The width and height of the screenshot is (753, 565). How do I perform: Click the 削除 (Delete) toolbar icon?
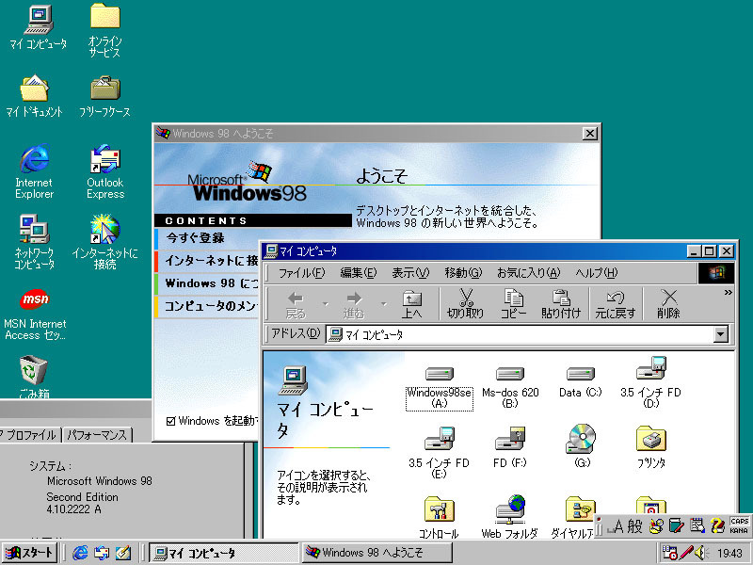click(668, 303)
